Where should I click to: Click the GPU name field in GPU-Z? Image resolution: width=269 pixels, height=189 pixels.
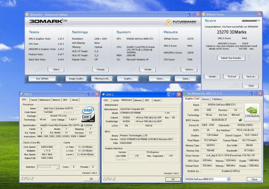(222, 105)
